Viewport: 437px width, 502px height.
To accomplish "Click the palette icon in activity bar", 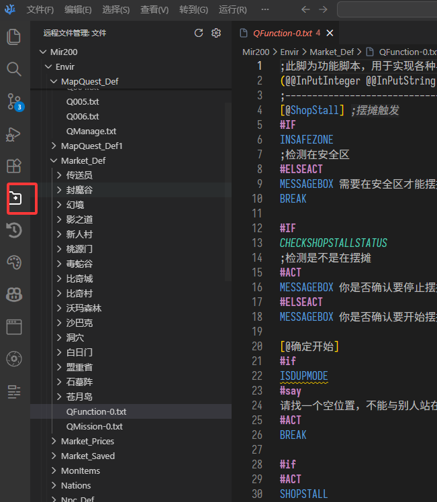I will (14, 262).
